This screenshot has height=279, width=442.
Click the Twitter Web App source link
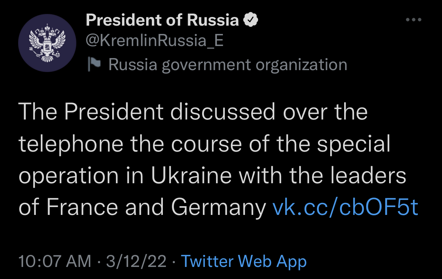coord(244,261)
